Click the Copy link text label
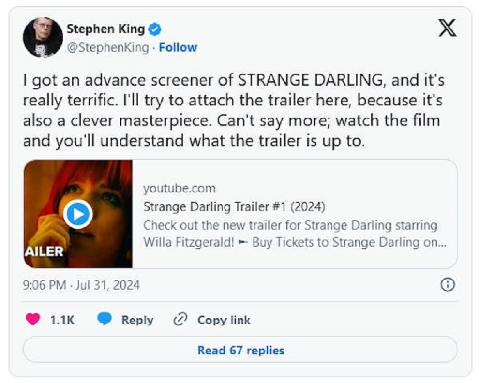Screen dimensions: 479x383 point(224,320)
